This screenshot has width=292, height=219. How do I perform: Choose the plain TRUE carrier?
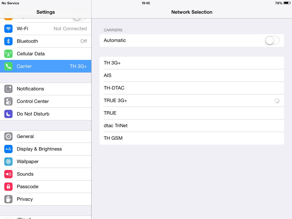pos(192,113)
